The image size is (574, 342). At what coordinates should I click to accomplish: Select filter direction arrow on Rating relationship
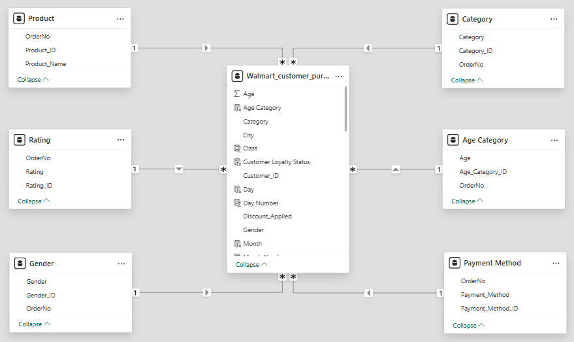coord(179,169)
